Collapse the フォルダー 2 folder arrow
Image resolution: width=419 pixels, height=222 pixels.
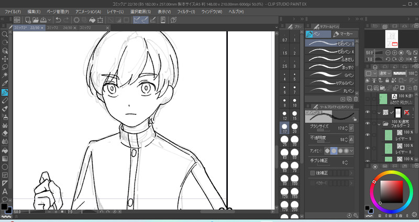point(379,124)
